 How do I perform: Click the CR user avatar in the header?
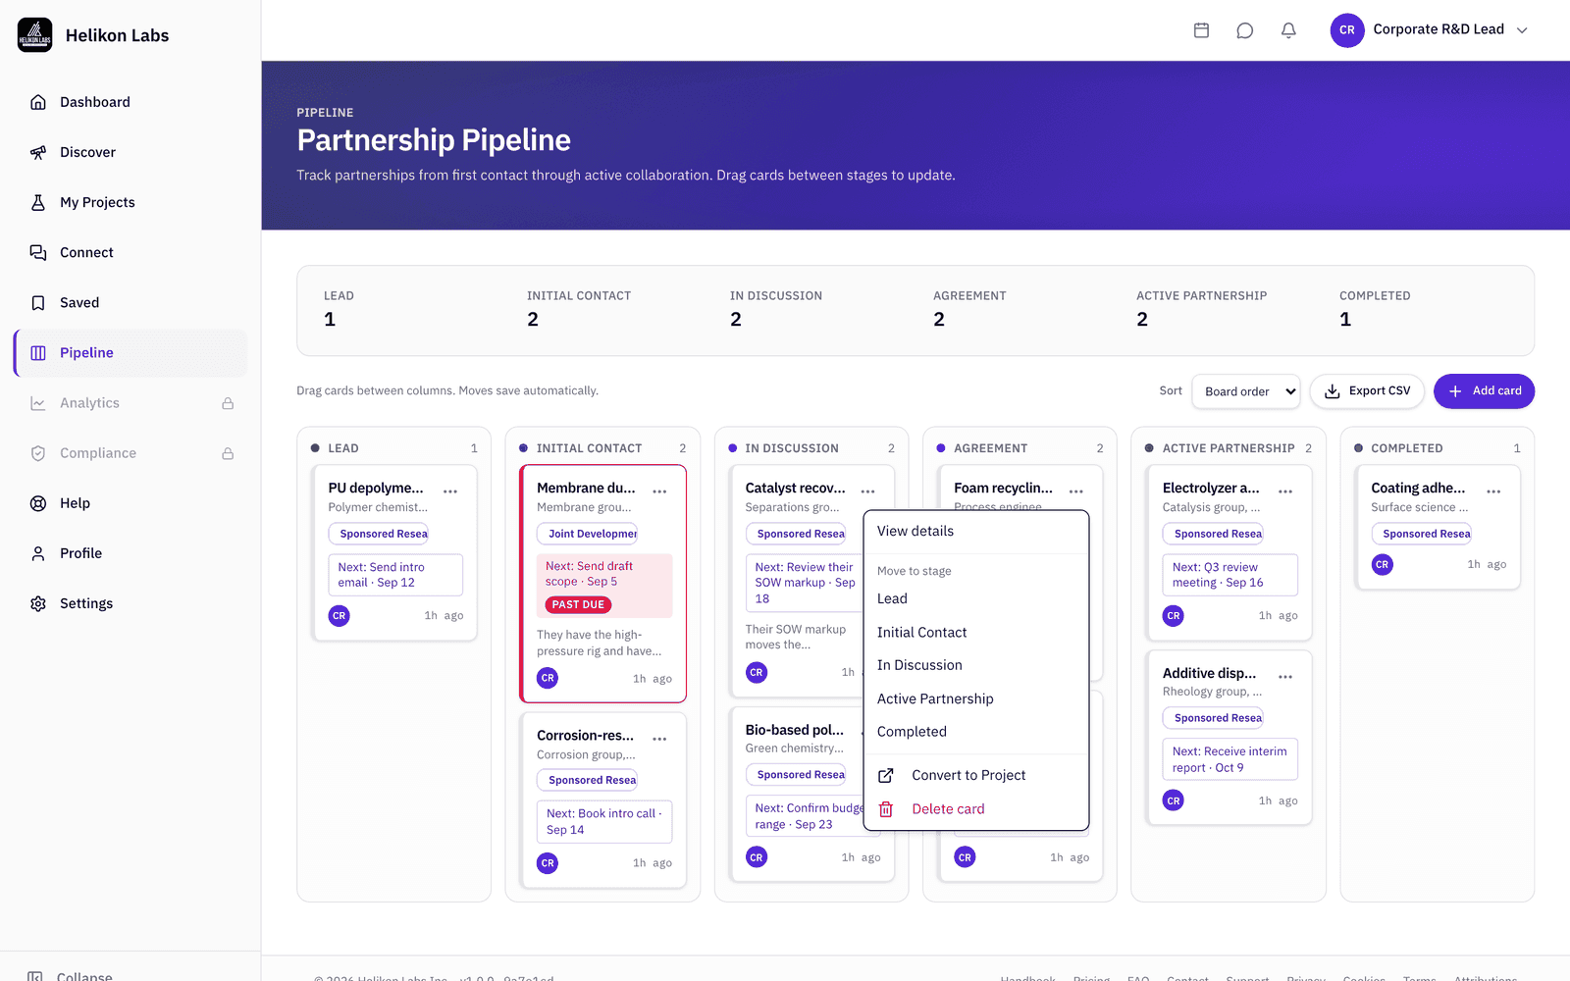click(1347, 30)
